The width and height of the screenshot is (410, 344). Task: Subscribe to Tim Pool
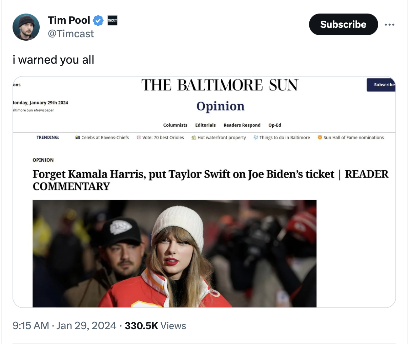343,24
